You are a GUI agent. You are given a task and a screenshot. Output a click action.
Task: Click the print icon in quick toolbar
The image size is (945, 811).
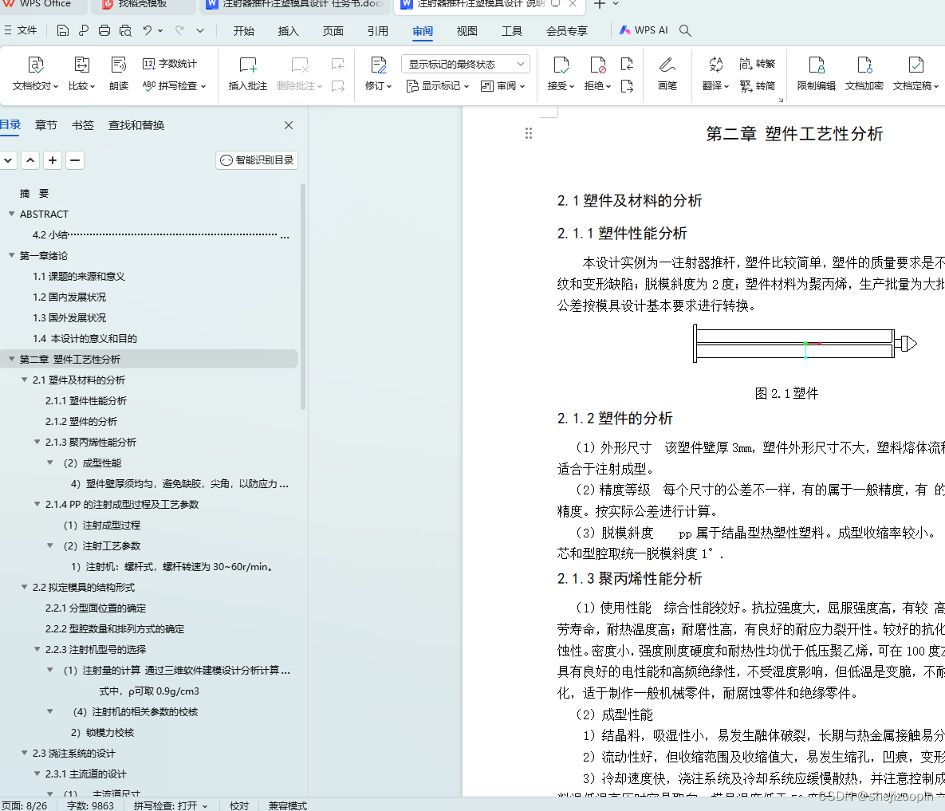click(x=104, y=30)
